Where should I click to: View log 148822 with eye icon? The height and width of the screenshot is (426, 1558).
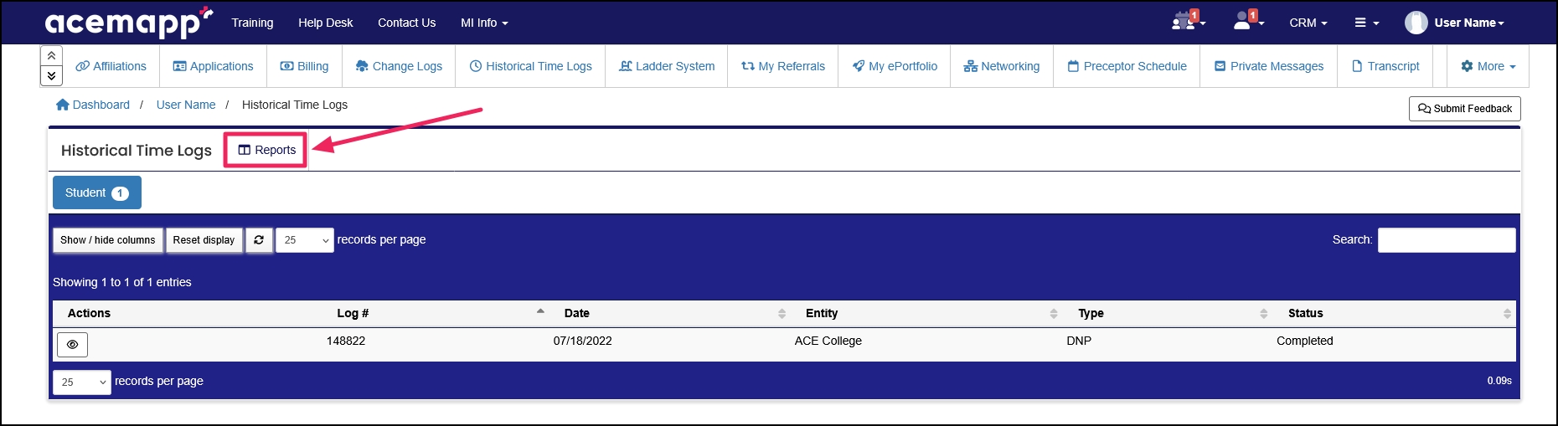pos(72,344)
